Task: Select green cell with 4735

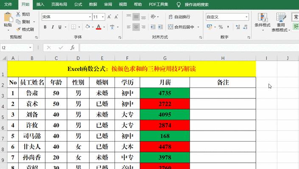Action: tap(165, 93)
